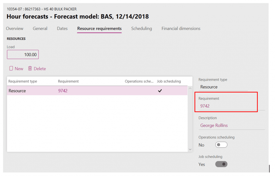Click the Requirement field on the right panel

click(x=227, y=106)
